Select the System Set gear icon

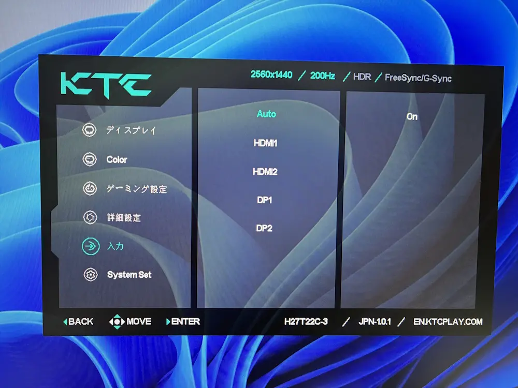coord(91,275)
